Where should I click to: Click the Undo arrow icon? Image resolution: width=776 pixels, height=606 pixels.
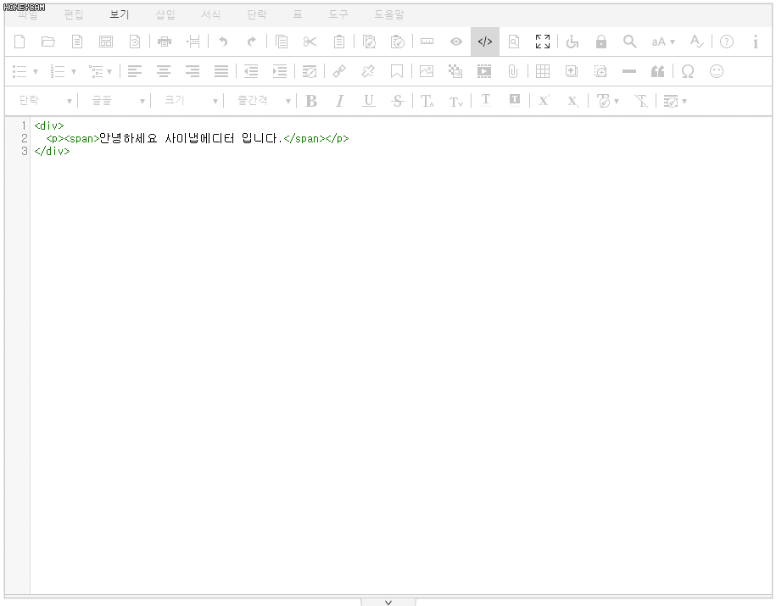point(223,42)
